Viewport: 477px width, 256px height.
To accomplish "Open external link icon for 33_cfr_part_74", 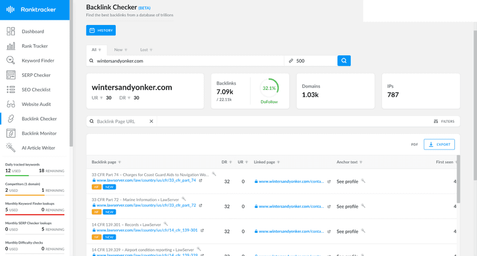I will (200, 180).
